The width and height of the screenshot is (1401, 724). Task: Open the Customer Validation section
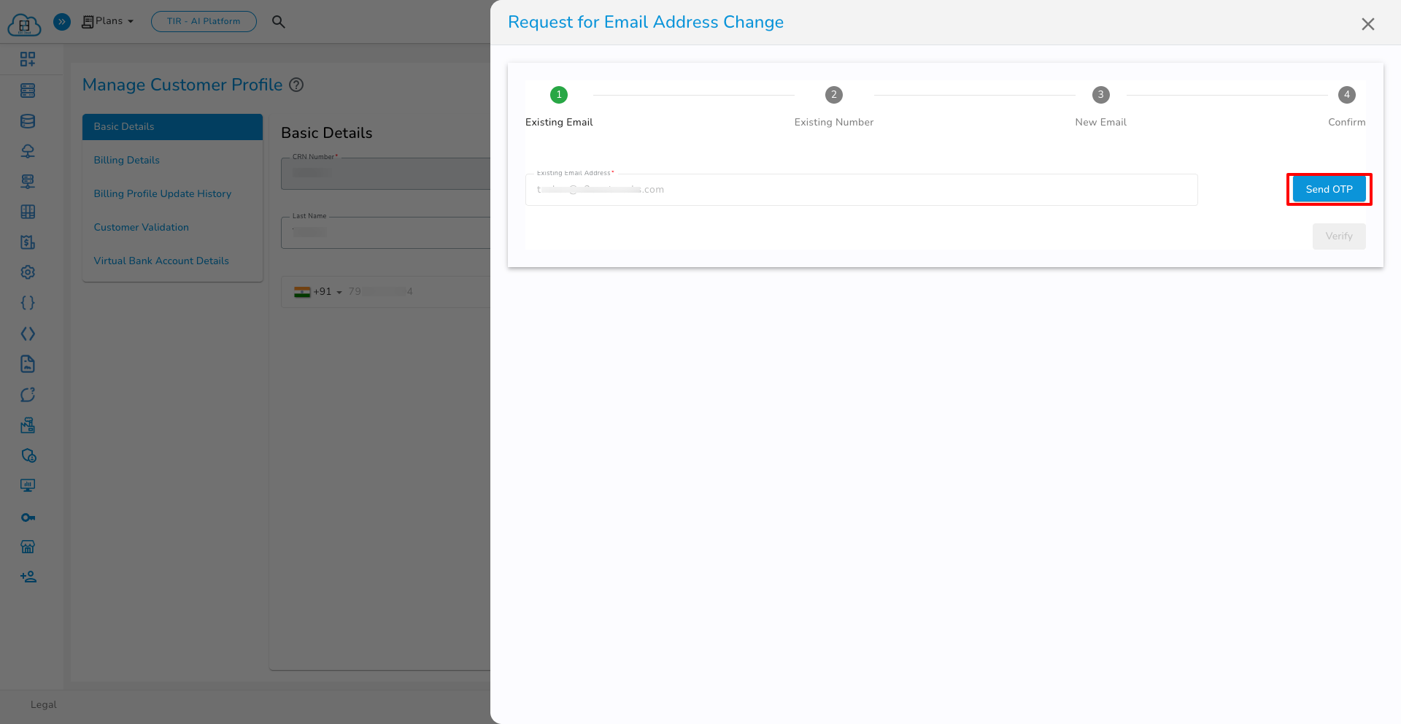pyautogui.click(x=141, y=227)
